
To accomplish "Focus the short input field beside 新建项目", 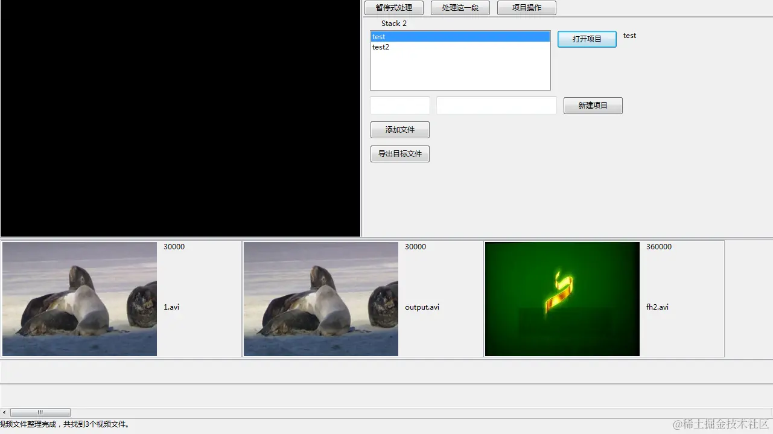I will click(400, 106).
